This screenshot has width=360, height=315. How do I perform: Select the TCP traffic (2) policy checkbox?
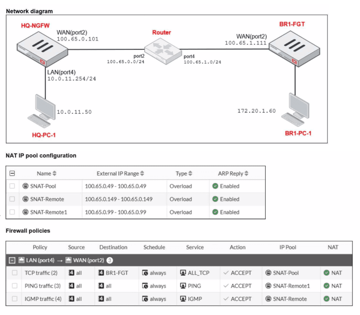click(15, 273)
